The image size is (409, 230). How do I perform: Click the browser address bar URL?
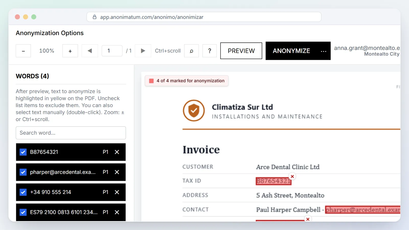pos(152,17)
